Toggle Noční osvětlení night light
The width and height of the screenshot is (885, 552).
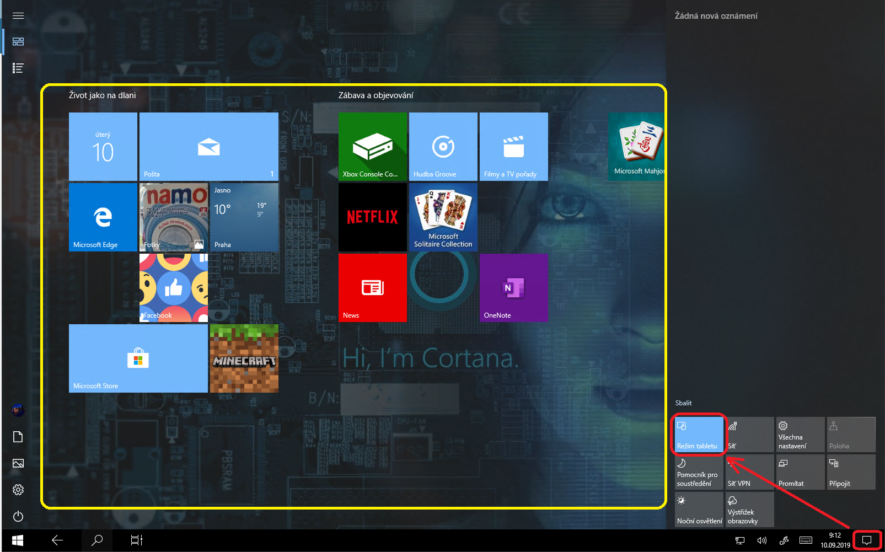click(699, 510)
